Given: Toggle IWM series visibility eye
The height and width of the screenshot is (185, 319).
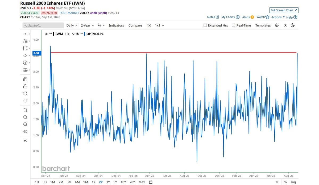Looking at the screenshot, I should click(x=46, y=34).
